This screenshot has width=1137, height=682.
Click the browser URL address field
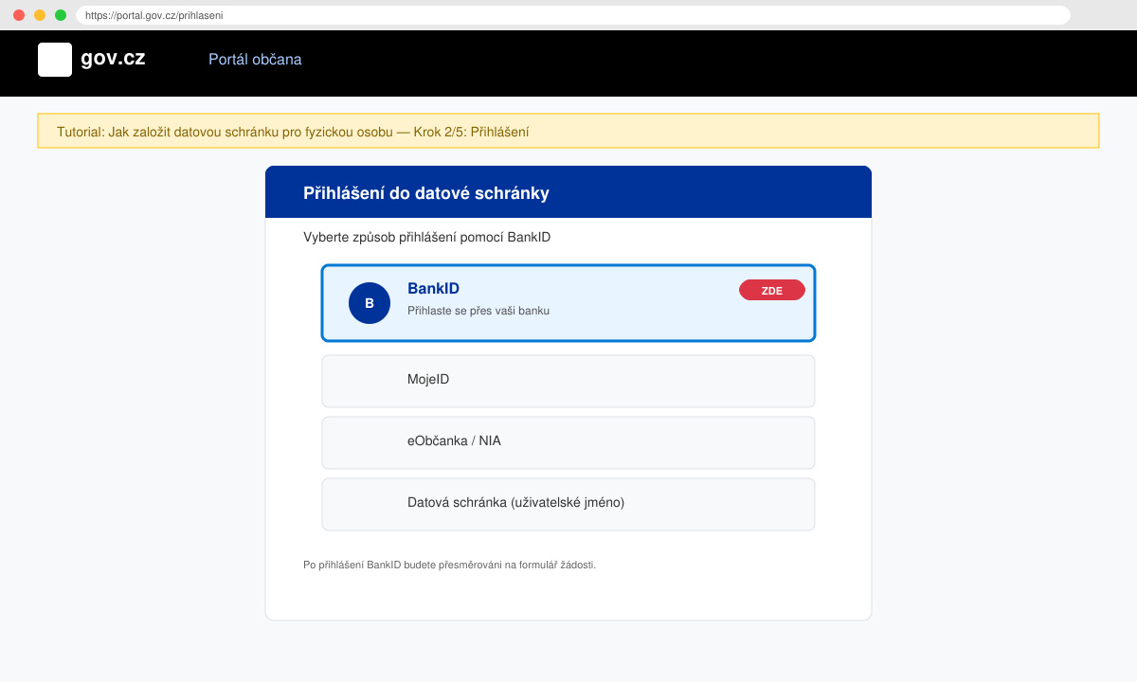coord(572,15)
